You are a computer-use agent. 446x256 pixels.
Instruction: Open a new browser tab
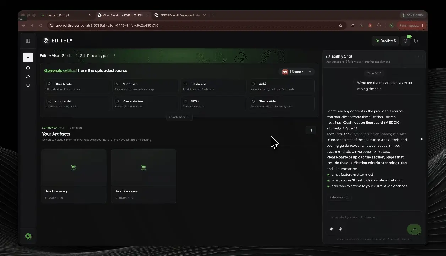(x=213, y=15)
